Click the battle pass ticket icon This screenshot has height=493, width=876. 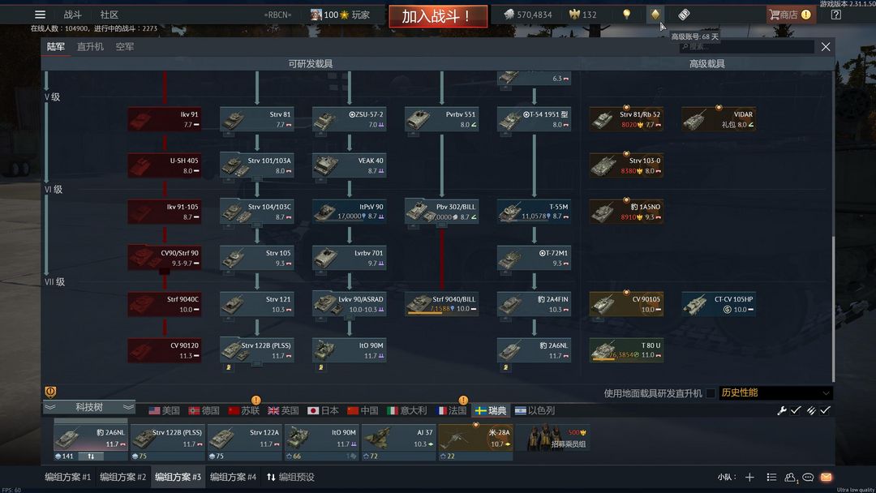684,15
